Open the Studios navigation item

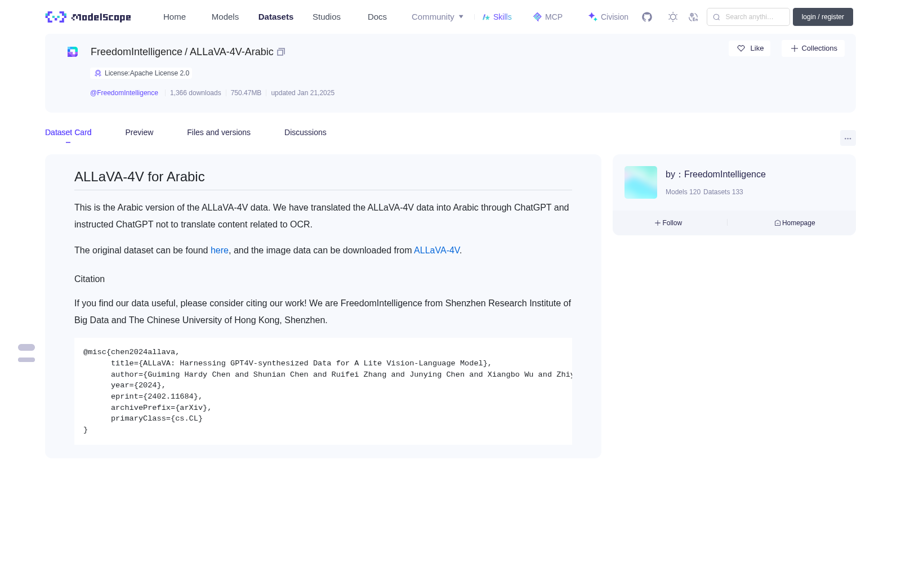[327, 17]
